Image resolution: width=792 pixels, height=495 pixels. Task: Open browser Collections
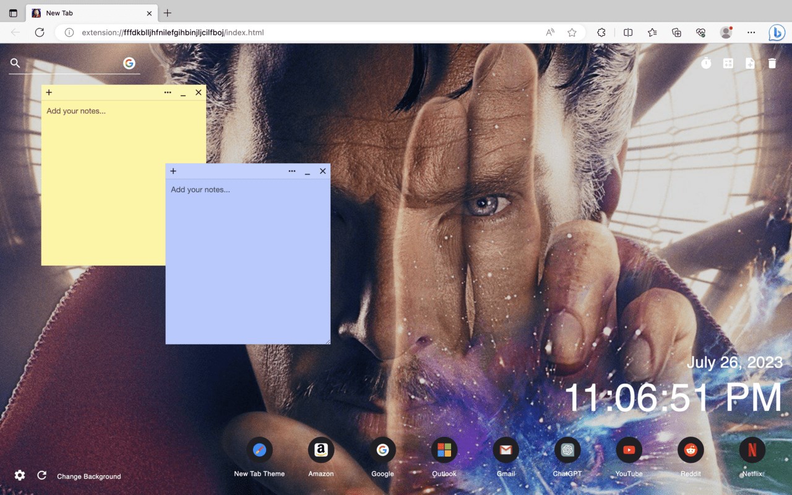(676, 32)
